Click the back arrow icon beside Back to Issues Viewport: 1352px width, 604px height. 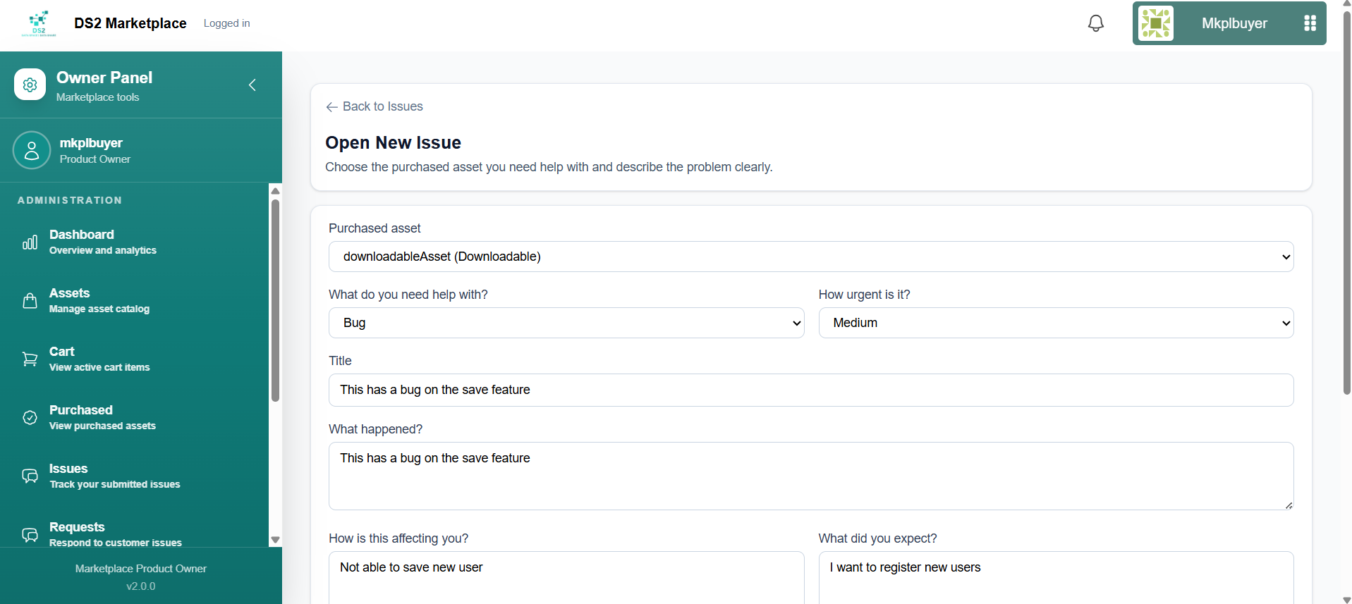click(331, 107)
